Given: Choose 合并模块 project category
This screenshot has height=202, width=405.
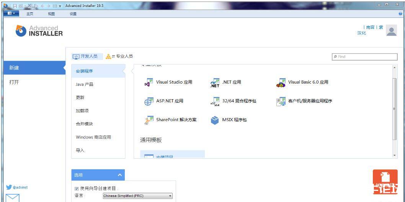Looking at the screenshot, I should click(98, 124).
